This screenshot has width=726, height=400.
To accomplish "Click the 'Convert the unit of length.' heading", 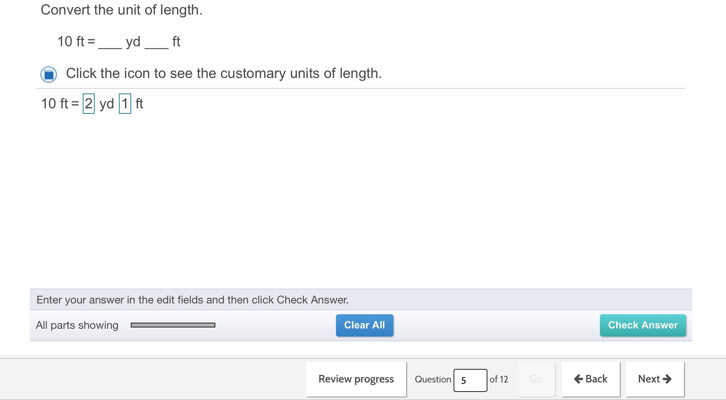I will coord(122,10).
